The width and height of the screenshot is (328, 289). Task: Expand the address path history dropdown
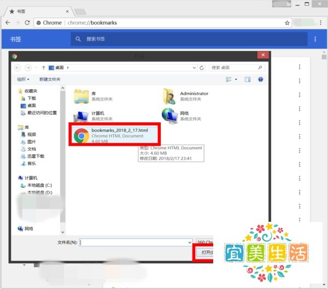pos(194,68)
